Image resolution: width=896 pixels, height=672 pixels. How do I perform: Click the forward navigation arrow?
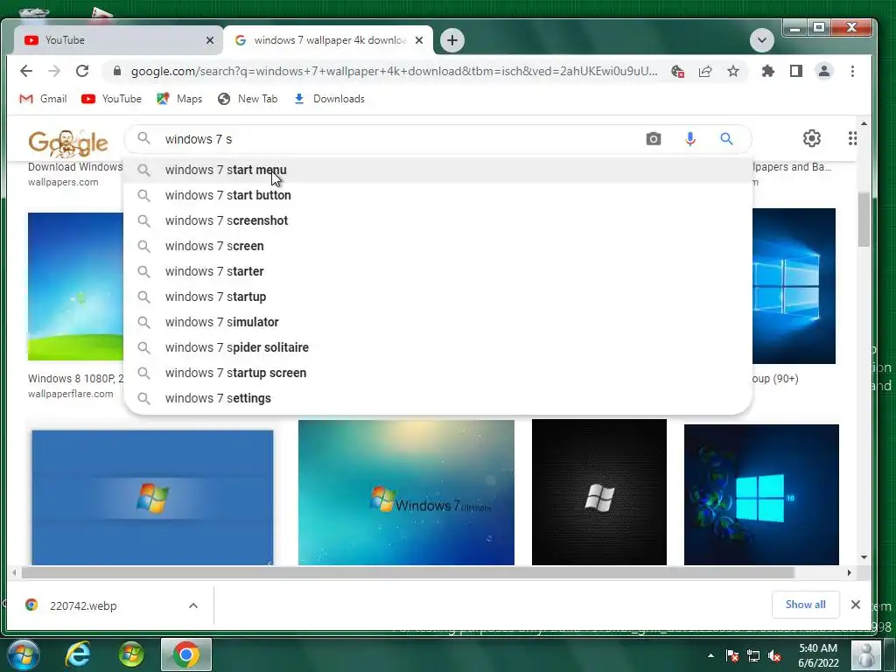(54, 71)
